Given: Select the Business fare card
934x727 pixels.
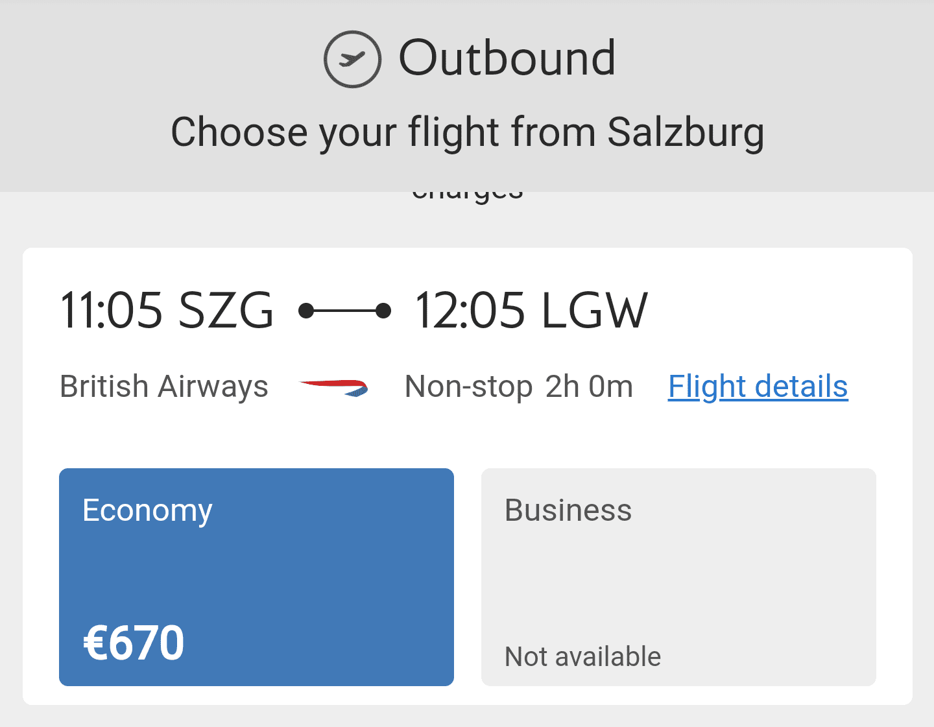Looking at the screenshot, I should [x=678, y=576].
